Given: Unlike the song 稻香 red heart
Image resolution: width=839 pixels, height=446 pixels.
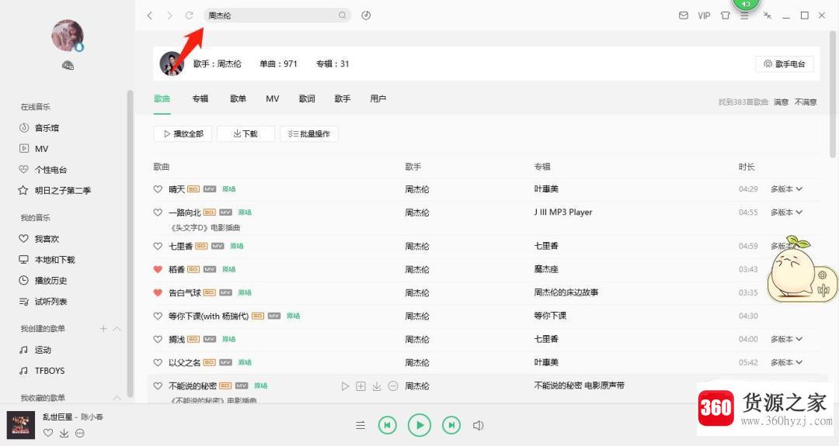Looking at the screenshot, I should (x=158, y=269).
